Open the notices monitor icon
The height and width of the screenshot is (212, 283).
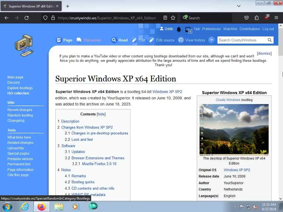point(188,30)
